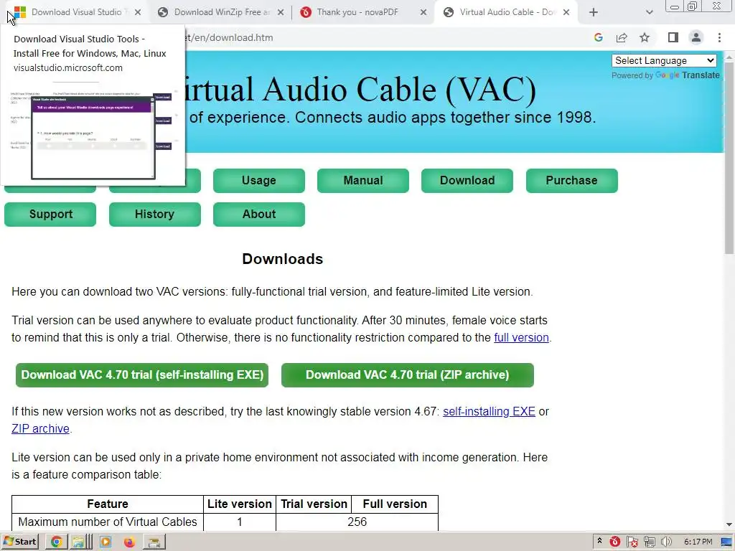Close the Download WinZip tab

[281, 12]
